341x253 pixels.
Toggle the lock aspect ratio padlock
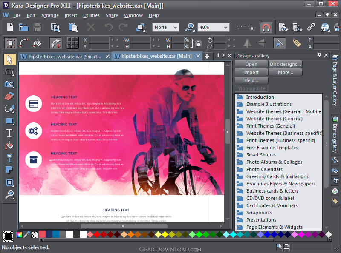198,43
